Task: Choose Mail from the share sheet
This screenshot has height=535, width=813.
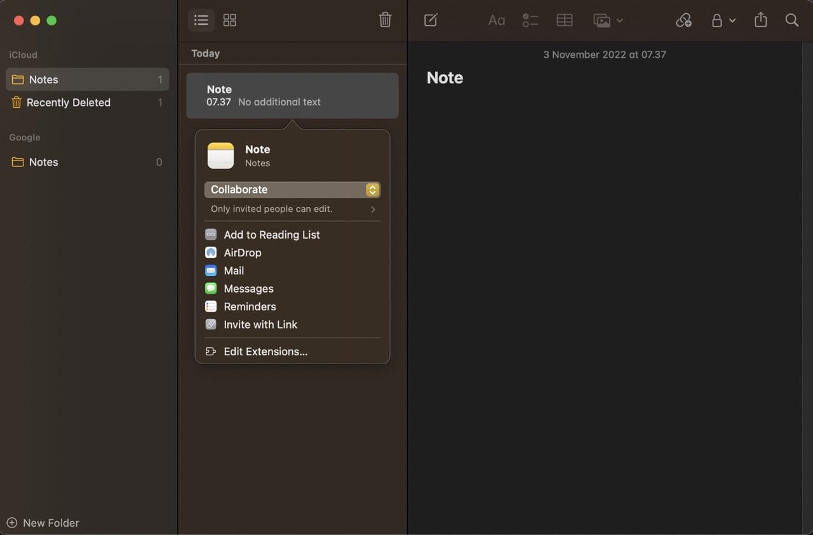Action: click(x=234, y=270)
